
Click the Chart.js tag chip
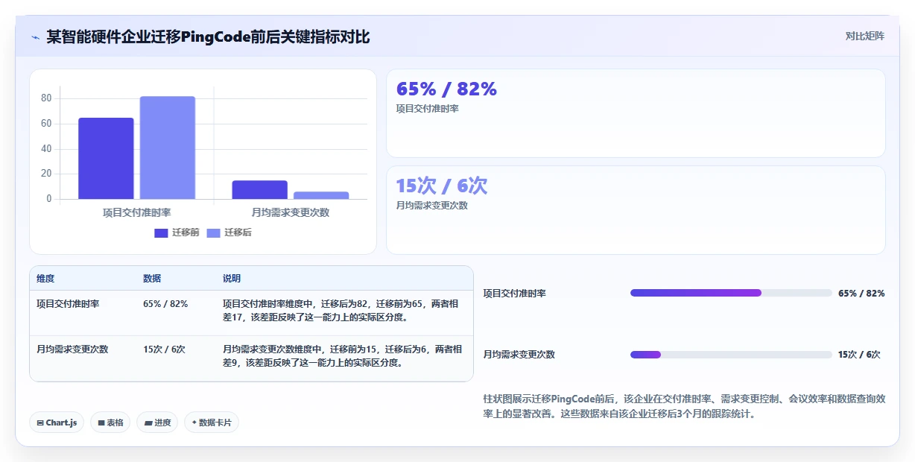coord(57,423)
